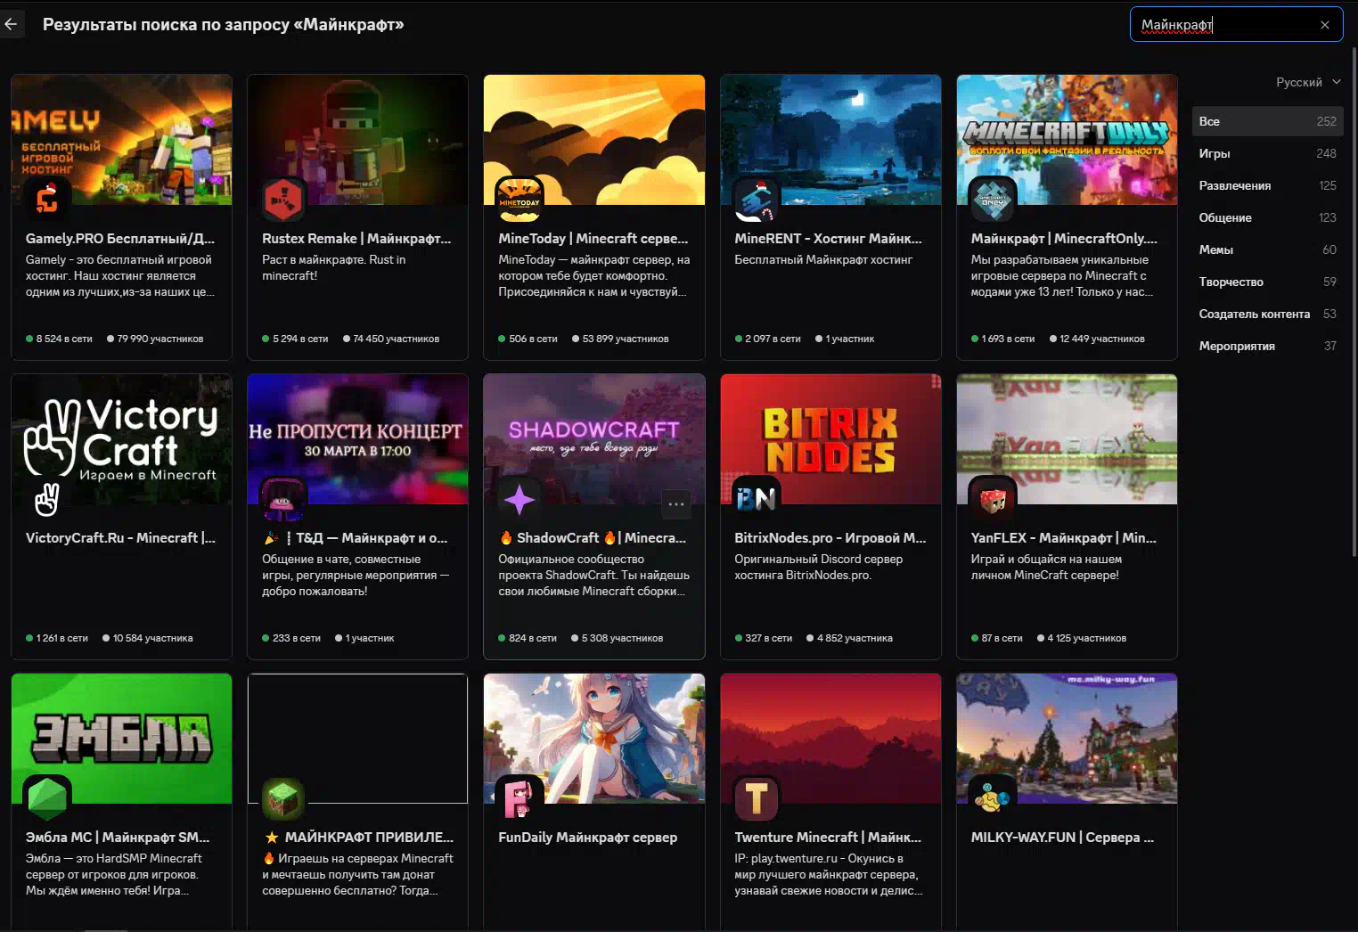Click the MineRENT server icon
Viewport: 1358px width, 932px height.
pyautogui.click(x=756, y=200)
